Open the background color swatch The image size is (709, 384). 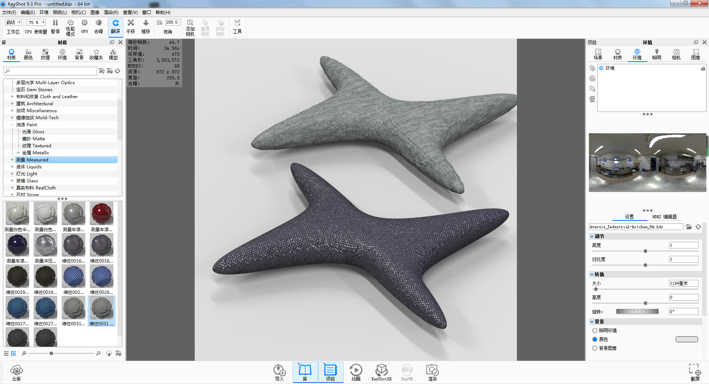[x=687, y=340]
